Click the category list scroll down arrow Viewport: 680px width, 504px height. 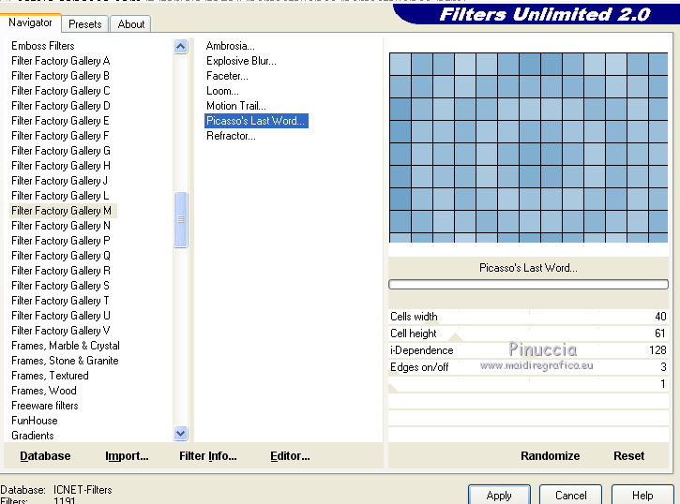click(181, 433)
